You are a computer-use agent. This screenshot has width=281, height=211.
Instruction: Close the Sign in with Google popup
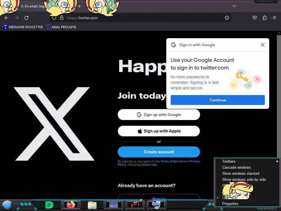(x=263, y=45)
